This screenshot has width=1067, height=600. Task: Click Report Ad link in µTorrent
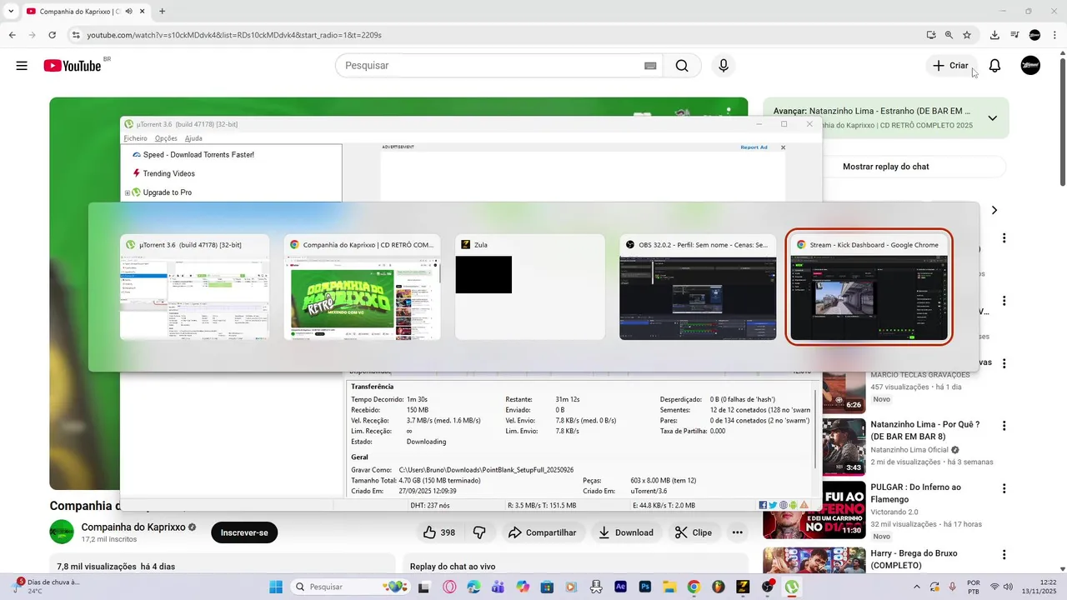coord(754,147)
